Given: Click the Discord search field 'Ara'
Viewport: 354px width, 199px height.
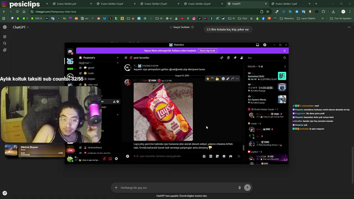Looking at the screenshot, I should click(267, 58).
